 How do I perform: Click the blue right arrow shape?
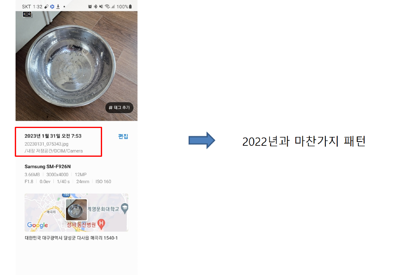(202, 140)
